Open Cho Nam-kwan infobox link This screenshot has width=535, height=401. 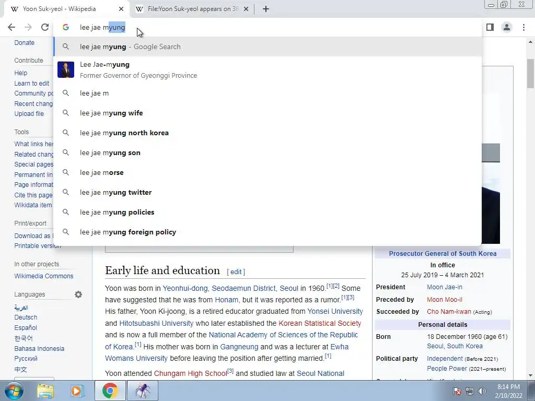point(449,312)
